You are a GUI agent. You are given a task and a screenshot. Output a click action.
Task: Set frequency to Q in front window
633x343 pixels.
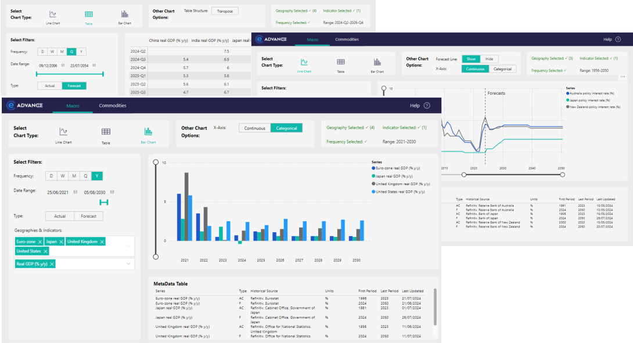[85, 176]
